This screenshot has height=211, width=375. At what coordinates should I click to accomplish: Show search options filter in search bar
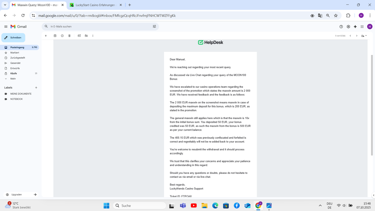[x=154, y=27]
